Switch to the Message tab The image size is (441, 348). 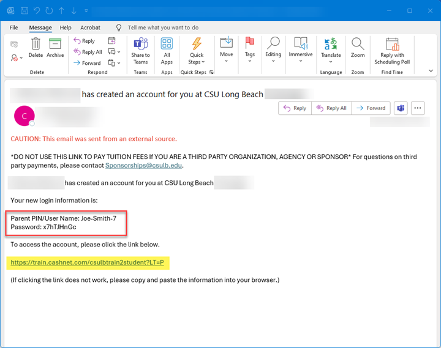(x=40, y=28)
